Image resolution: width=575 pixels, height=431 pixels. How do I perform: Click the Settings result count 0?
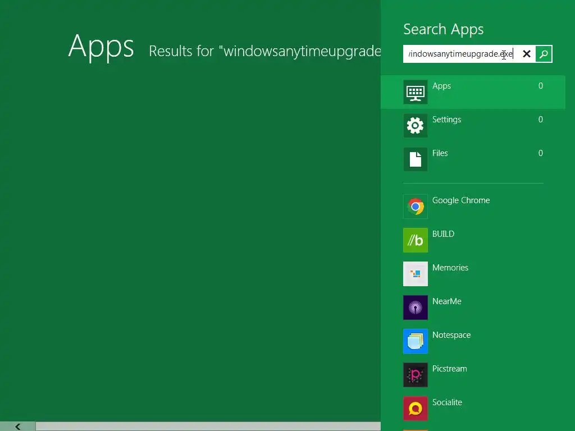[x=541, y=120]
